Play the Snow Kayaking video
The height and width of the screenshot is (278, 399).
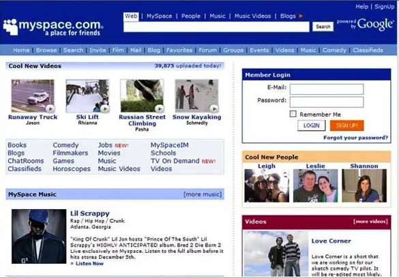[x=214, y=108]
